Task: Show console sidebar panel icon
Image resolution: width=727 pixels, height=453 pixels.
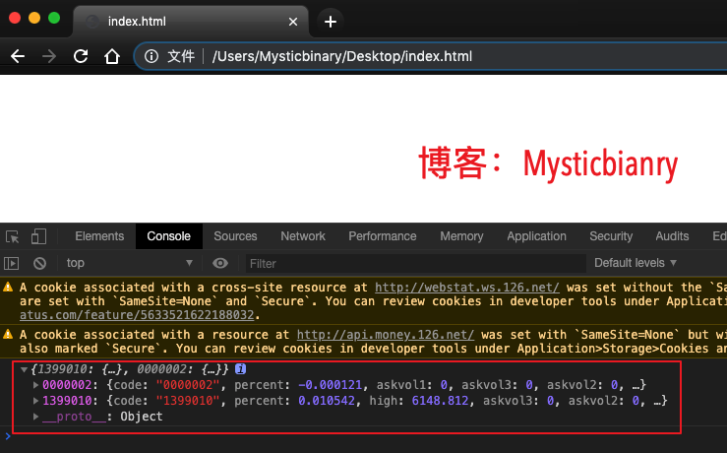Action: pyautogui.click(x=11, y=264)
